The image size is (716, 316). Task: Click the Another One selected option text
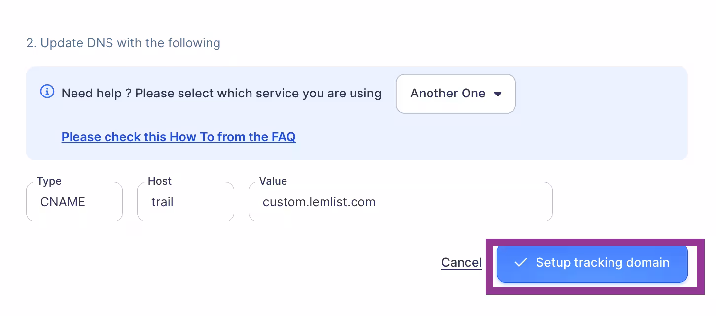point(448,94)
